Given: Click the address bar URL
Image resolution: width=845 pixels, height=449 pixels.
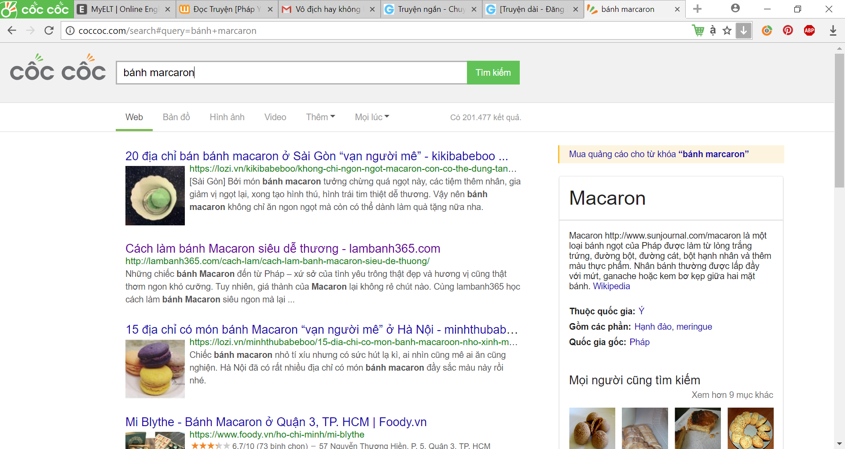Looking at the screenshot, I should [167, 31].
